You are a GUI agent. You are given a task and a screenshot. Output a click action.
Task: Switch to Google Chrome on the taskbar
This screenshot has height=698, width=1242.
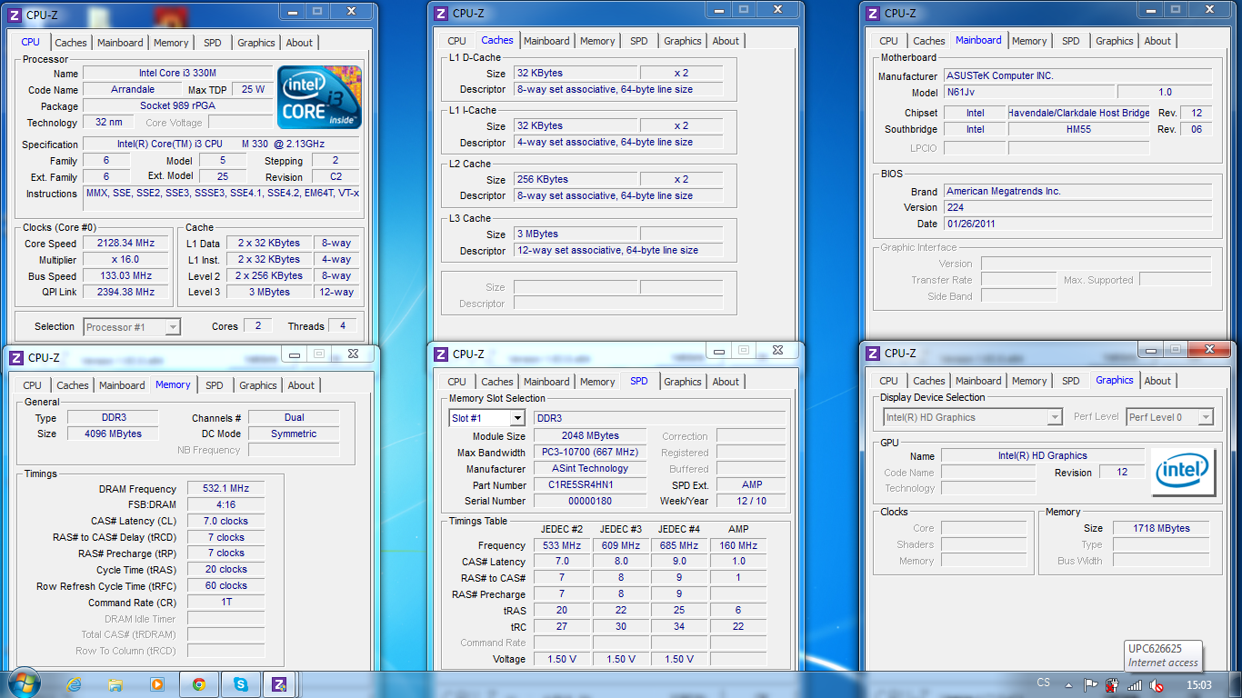point(198,684)
